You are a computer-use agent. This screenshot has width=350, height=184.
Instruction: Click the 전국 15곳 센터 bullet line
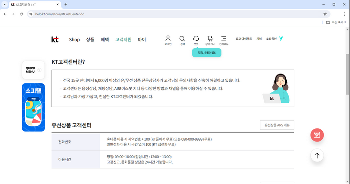point(152,80)
